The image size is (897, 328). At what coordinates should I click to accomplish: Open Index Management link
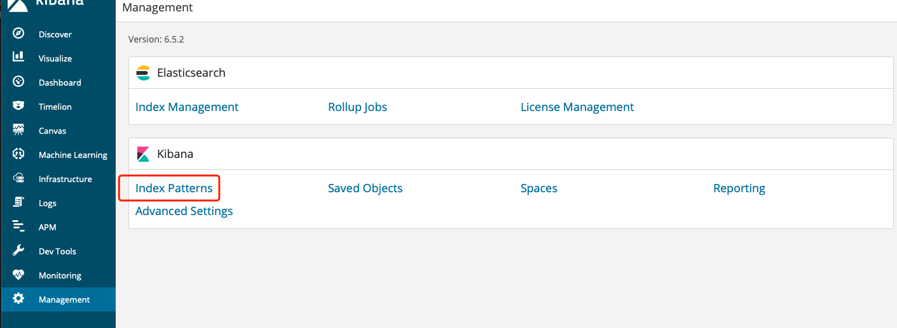coord(187,107)
